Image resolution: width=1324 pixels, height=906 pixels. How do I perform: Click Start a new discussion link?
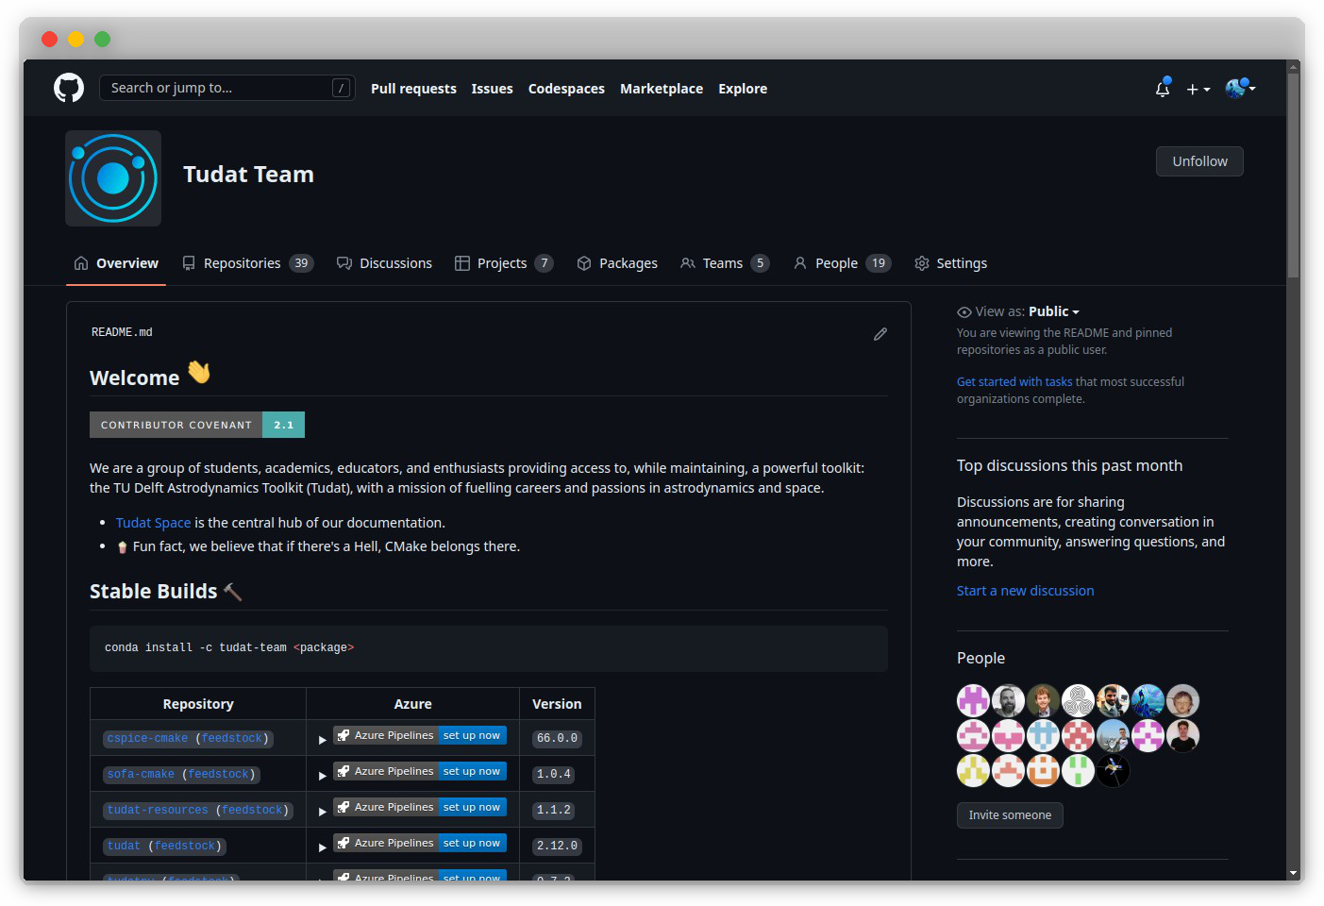[x=1026, y=591]
